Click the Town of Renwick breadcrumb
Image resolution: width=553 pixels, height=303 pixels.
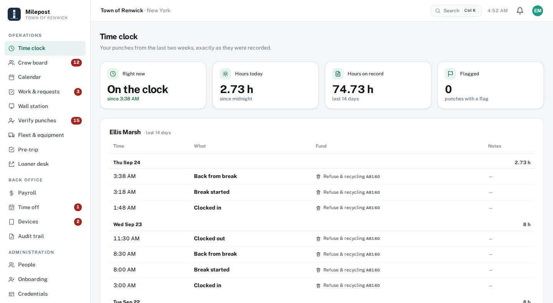122,11
